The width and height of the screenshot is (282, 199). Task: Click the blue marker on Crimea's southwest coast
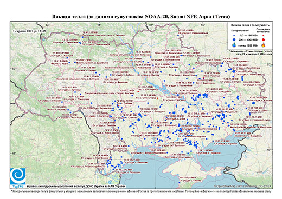click(180, 183)
